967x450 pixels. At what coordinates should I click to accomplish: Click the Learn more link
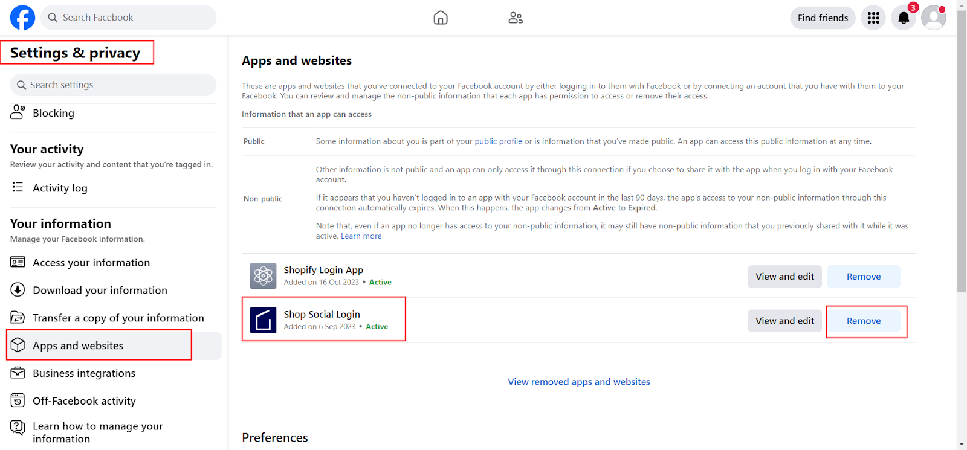pos(361,236)
